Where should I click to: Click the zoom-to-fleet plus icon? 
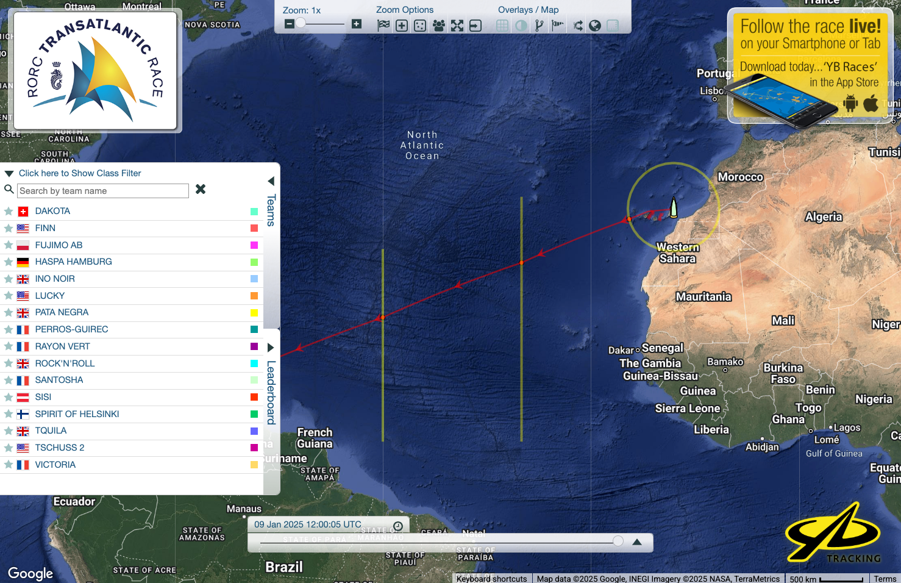(x=402, y=25)
